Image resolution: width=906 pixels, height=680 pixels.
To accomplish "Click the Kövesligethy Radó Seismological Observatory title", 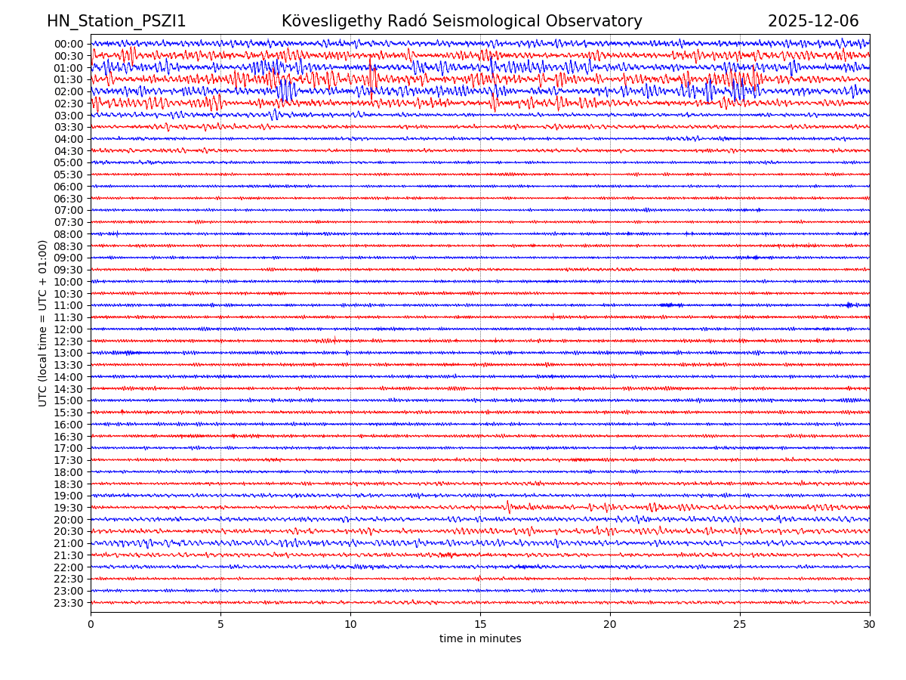I will click(x=461, y=21).
